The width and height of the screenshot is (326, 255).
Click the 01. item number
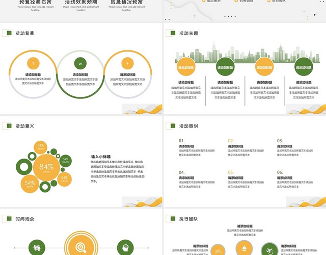click(181, 141)
